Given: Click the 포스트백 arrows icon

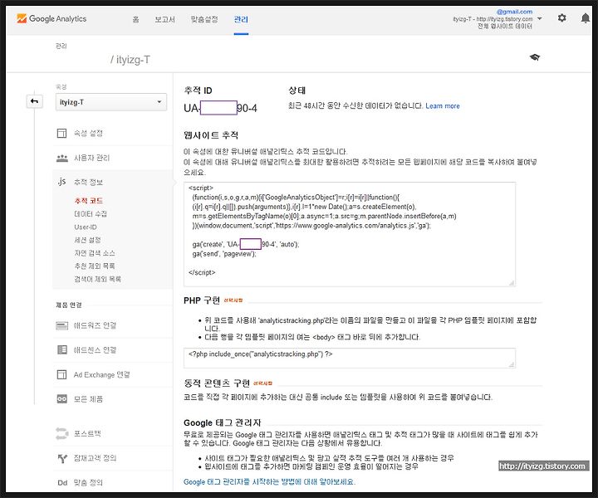Looking at the screenshot, I should (x=61, y=433).
